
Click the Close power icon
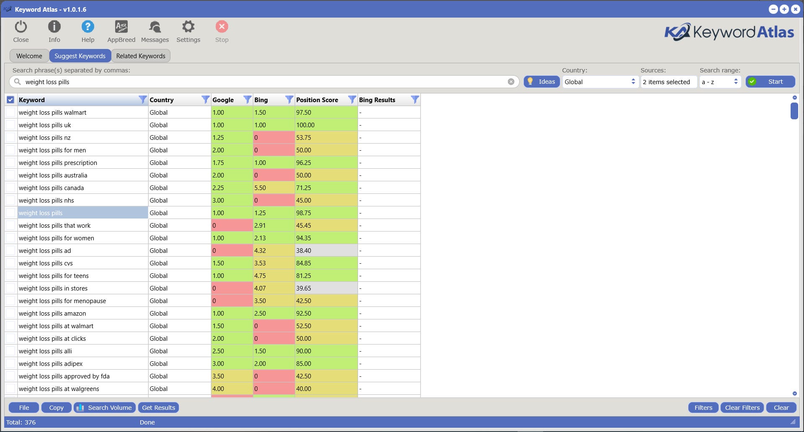pyautogui.click(x=21, y=27)
